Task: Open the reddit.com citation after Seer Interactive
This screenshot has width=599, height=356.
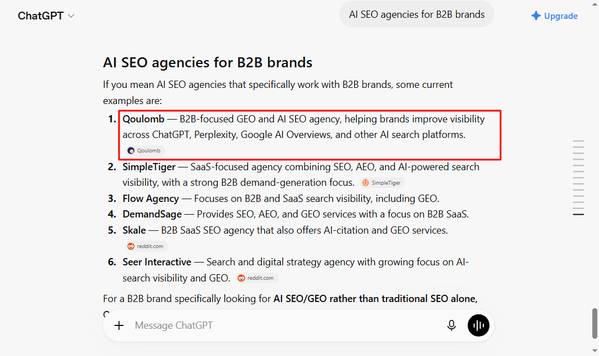Action: 257,278
